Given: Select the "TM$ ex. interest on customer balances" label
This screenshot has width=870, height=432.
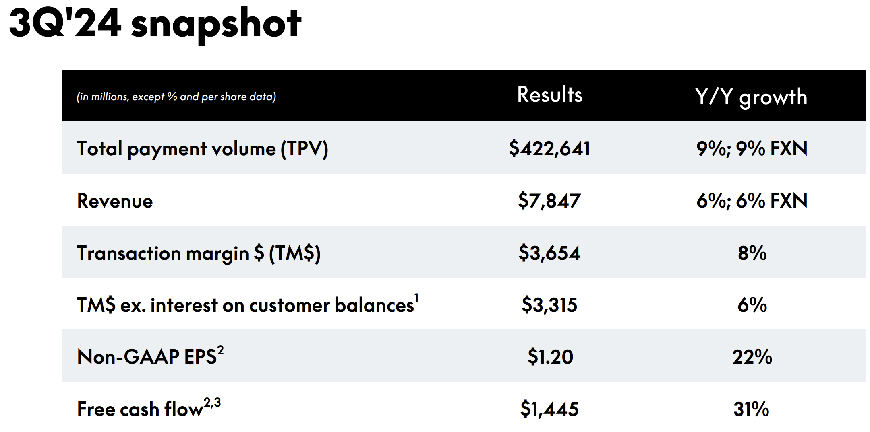Looking at the screenshot, I should click(x=246, y=305).
